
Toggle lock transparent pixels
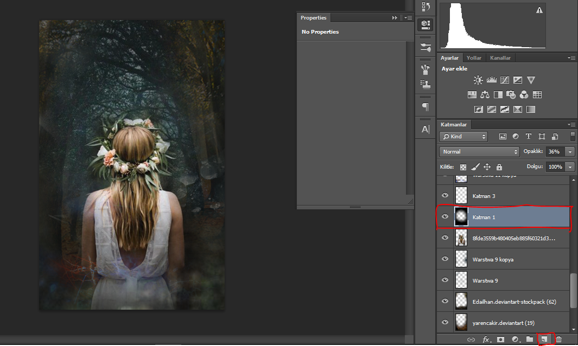[463, 167]
